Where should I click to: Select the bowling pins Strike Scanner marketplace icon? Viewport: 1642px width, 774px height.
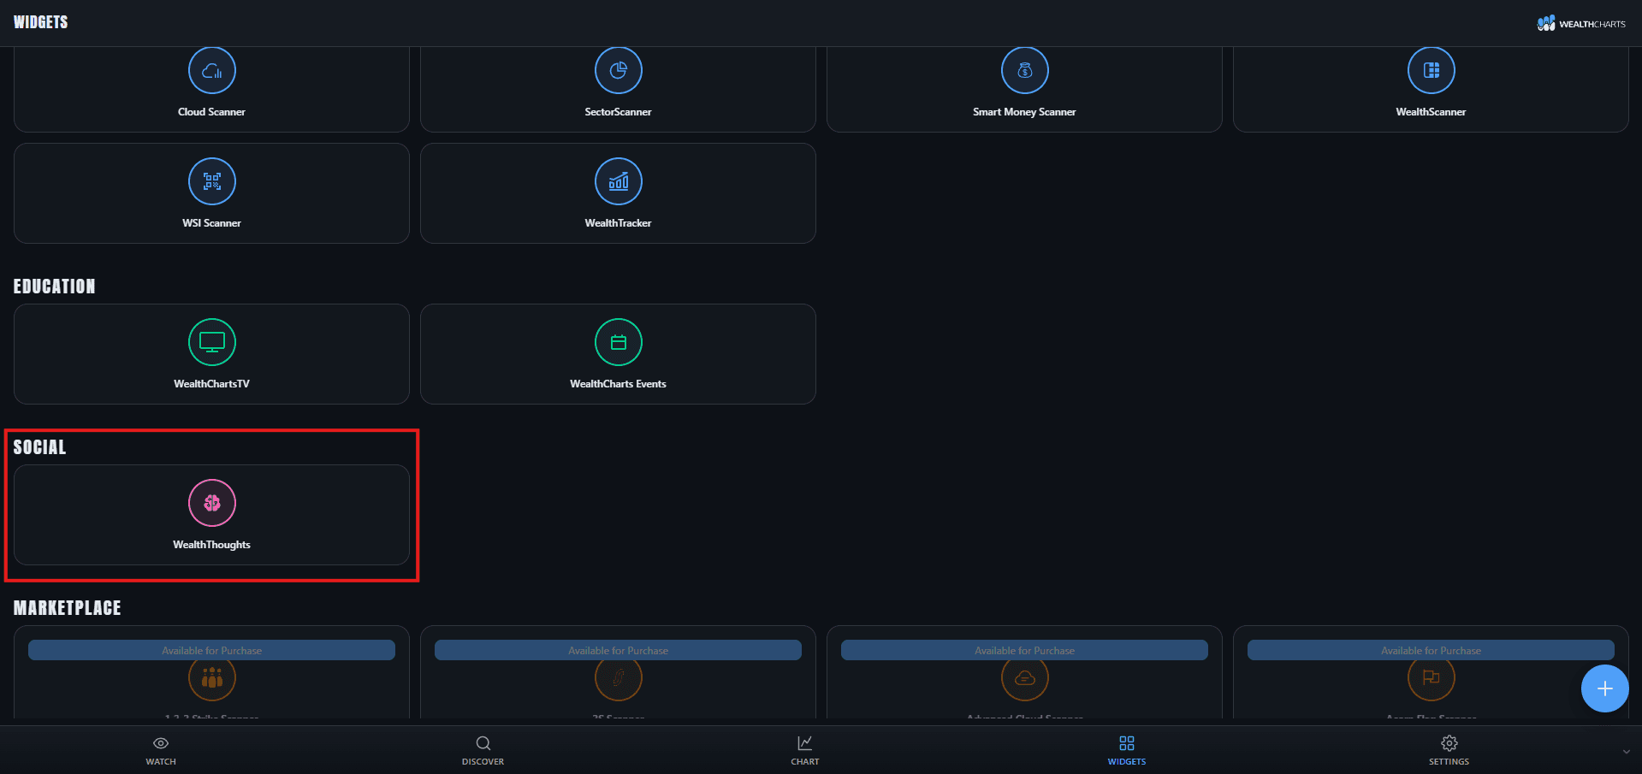click(212, 677)
